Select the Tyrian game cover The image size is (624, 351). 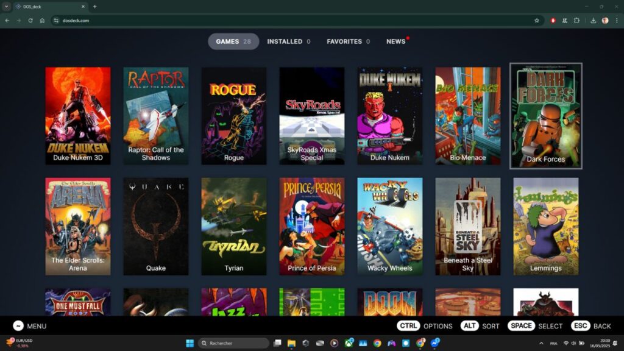pyautogui.click(x=234, y=227)
